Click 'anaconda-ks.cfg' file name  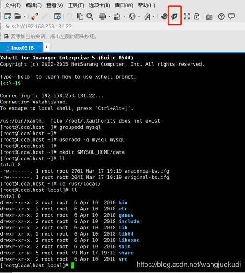(x=147, y=171)
